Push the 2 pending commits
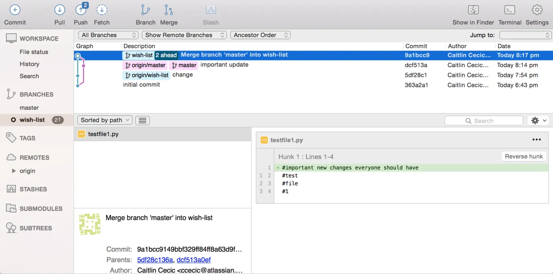The image size is (553, 274). pos(81,10)
